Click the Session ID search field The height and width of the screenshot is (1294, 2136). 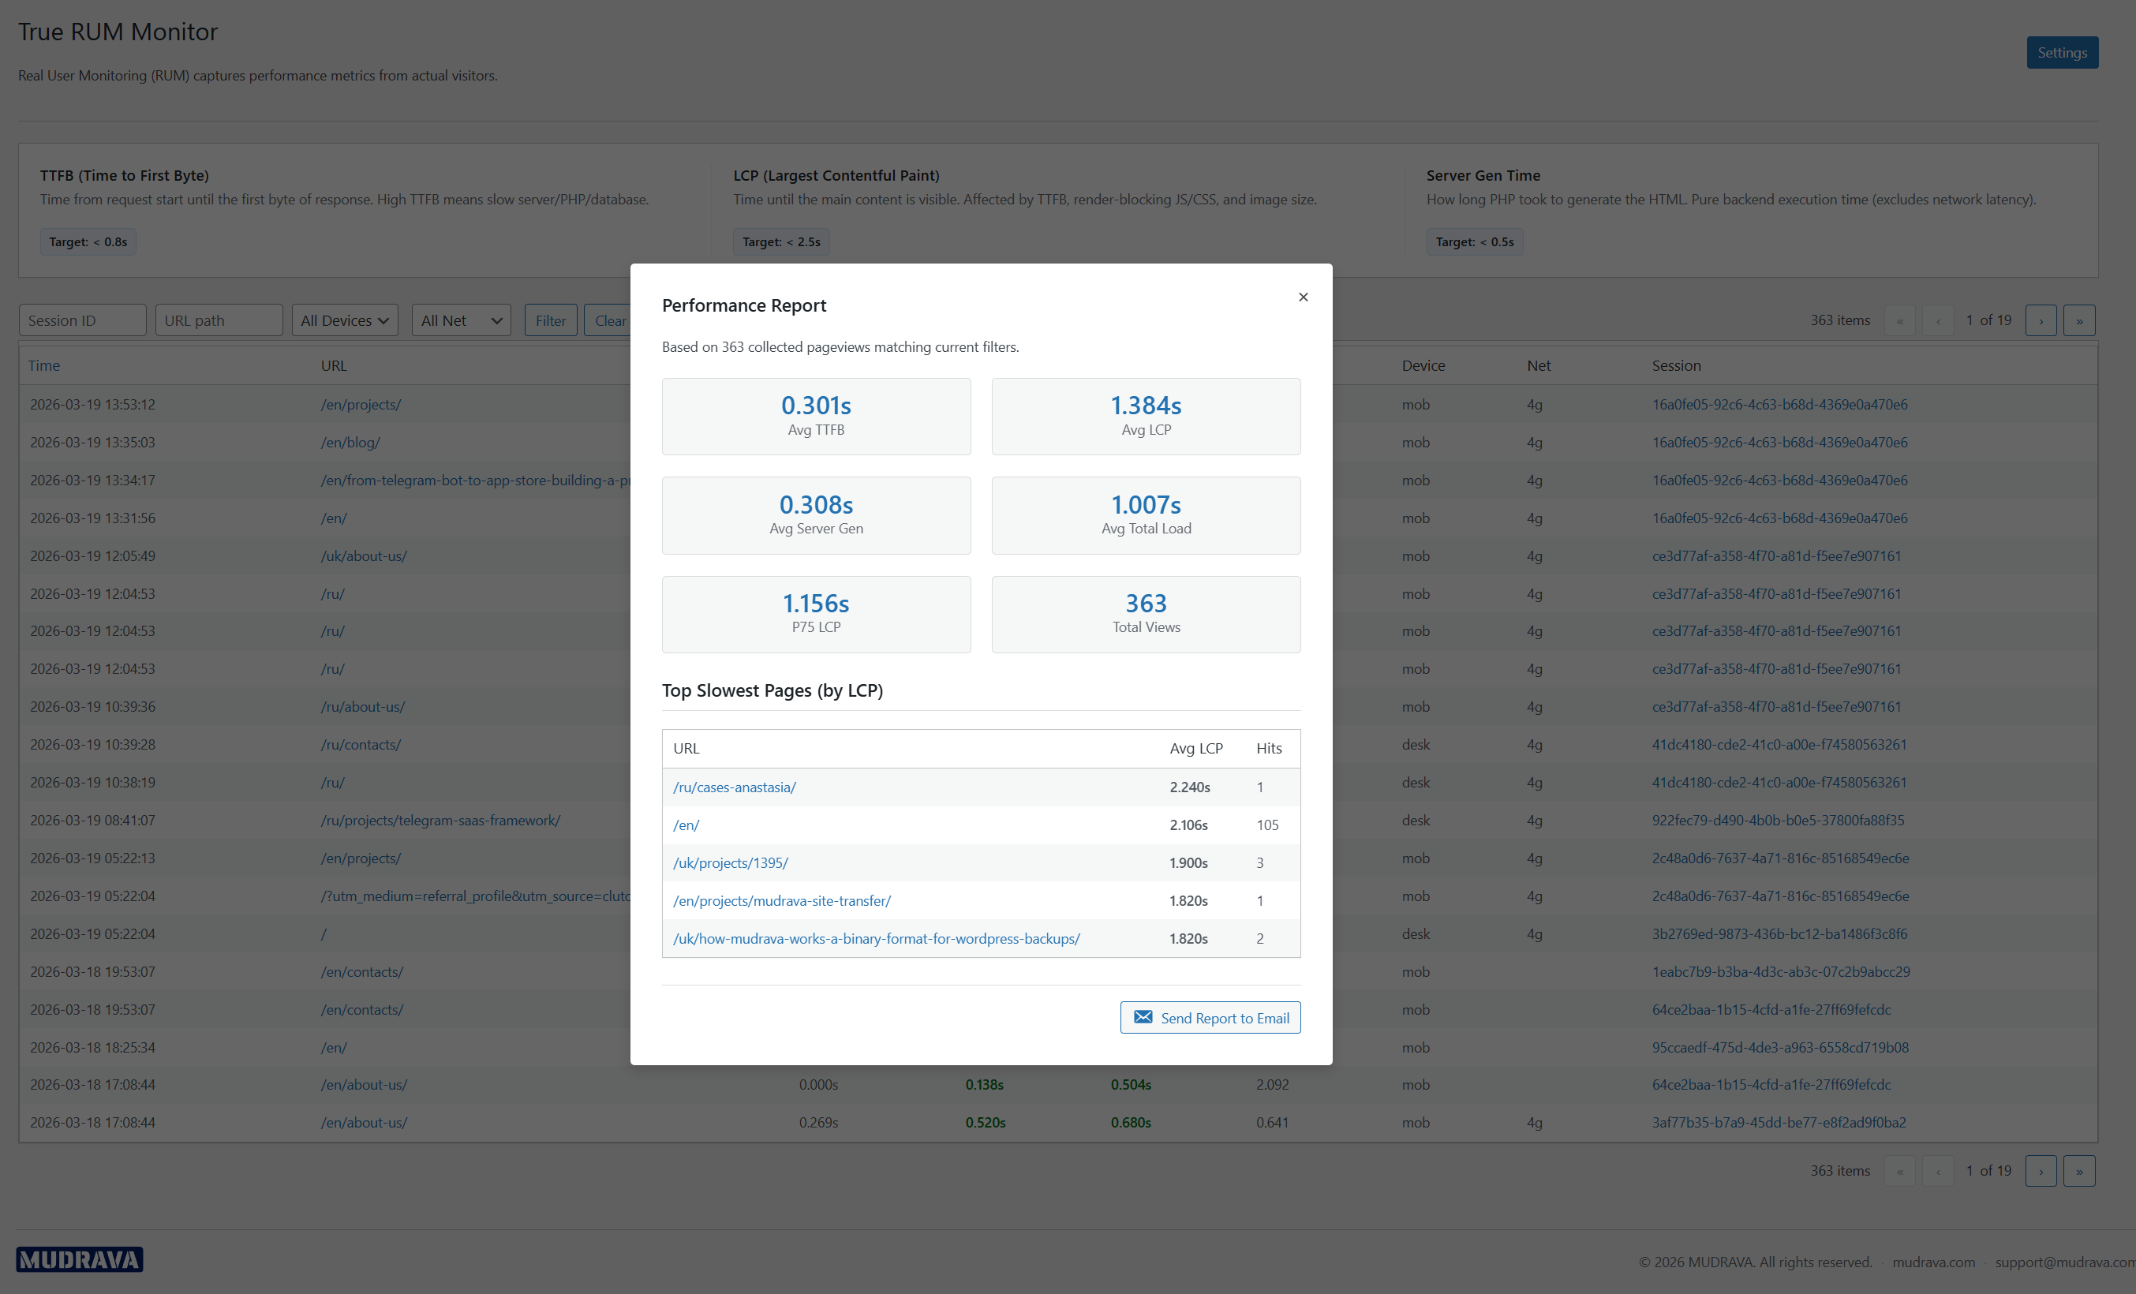click(82, 320)
